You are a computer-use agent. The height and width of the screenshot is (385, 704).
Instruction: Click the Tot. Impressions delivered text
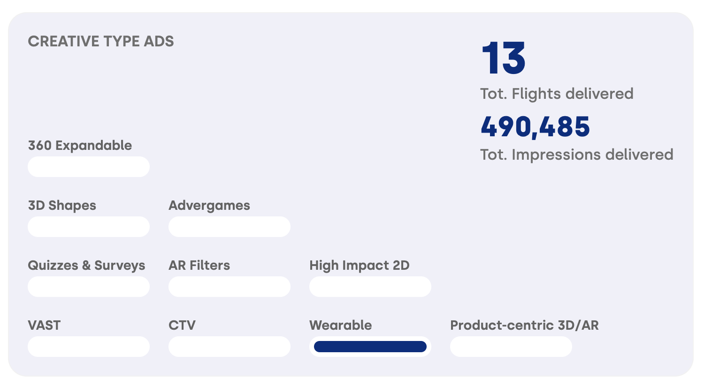click(x=577, y=155)
